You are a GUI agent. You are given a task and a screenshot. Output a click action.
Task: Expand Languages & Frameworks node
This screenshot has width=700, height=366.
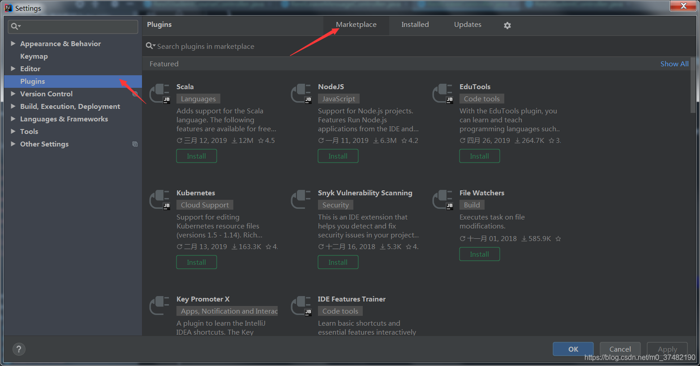tap(13, 119)
